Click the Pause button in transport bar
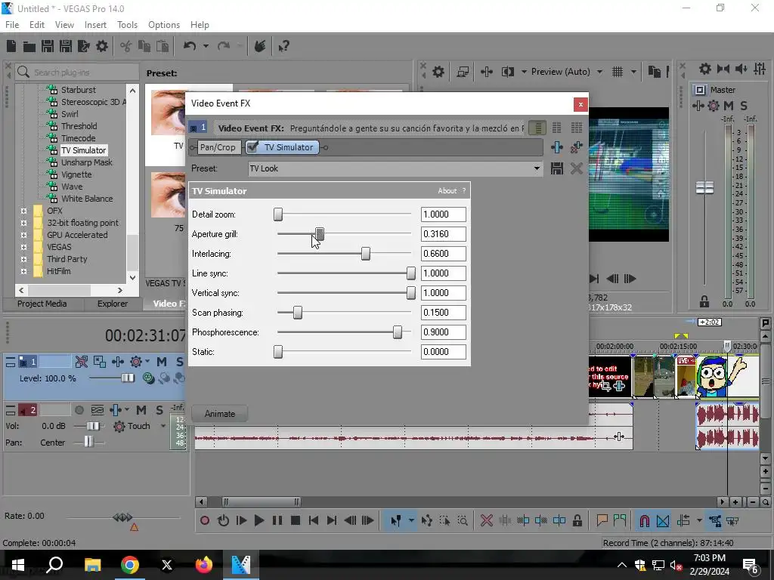 tap(277, 520)
